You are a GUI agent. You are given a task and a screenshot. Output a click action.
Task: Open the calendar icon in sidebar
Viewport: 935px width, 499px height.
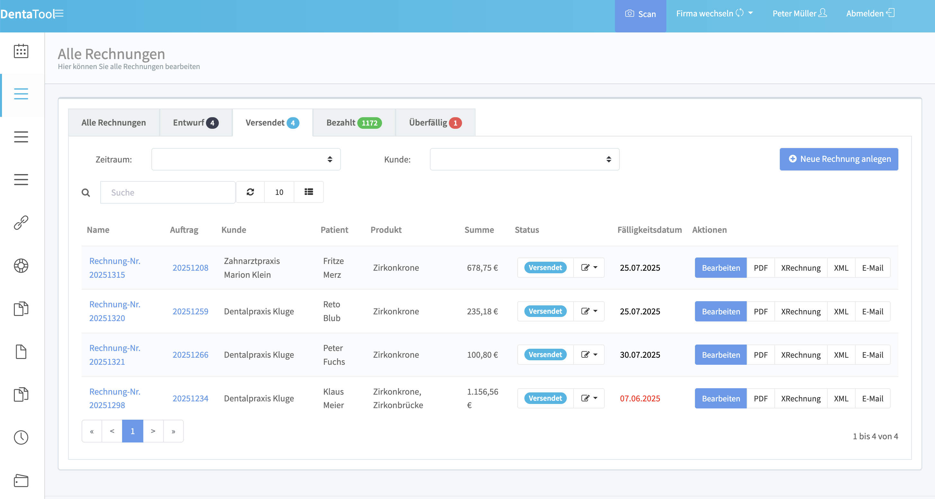point(21,51)
